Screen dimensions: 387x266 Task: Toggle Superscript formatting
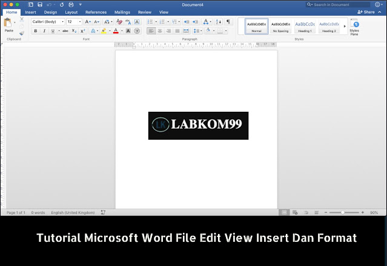point(83,31)
